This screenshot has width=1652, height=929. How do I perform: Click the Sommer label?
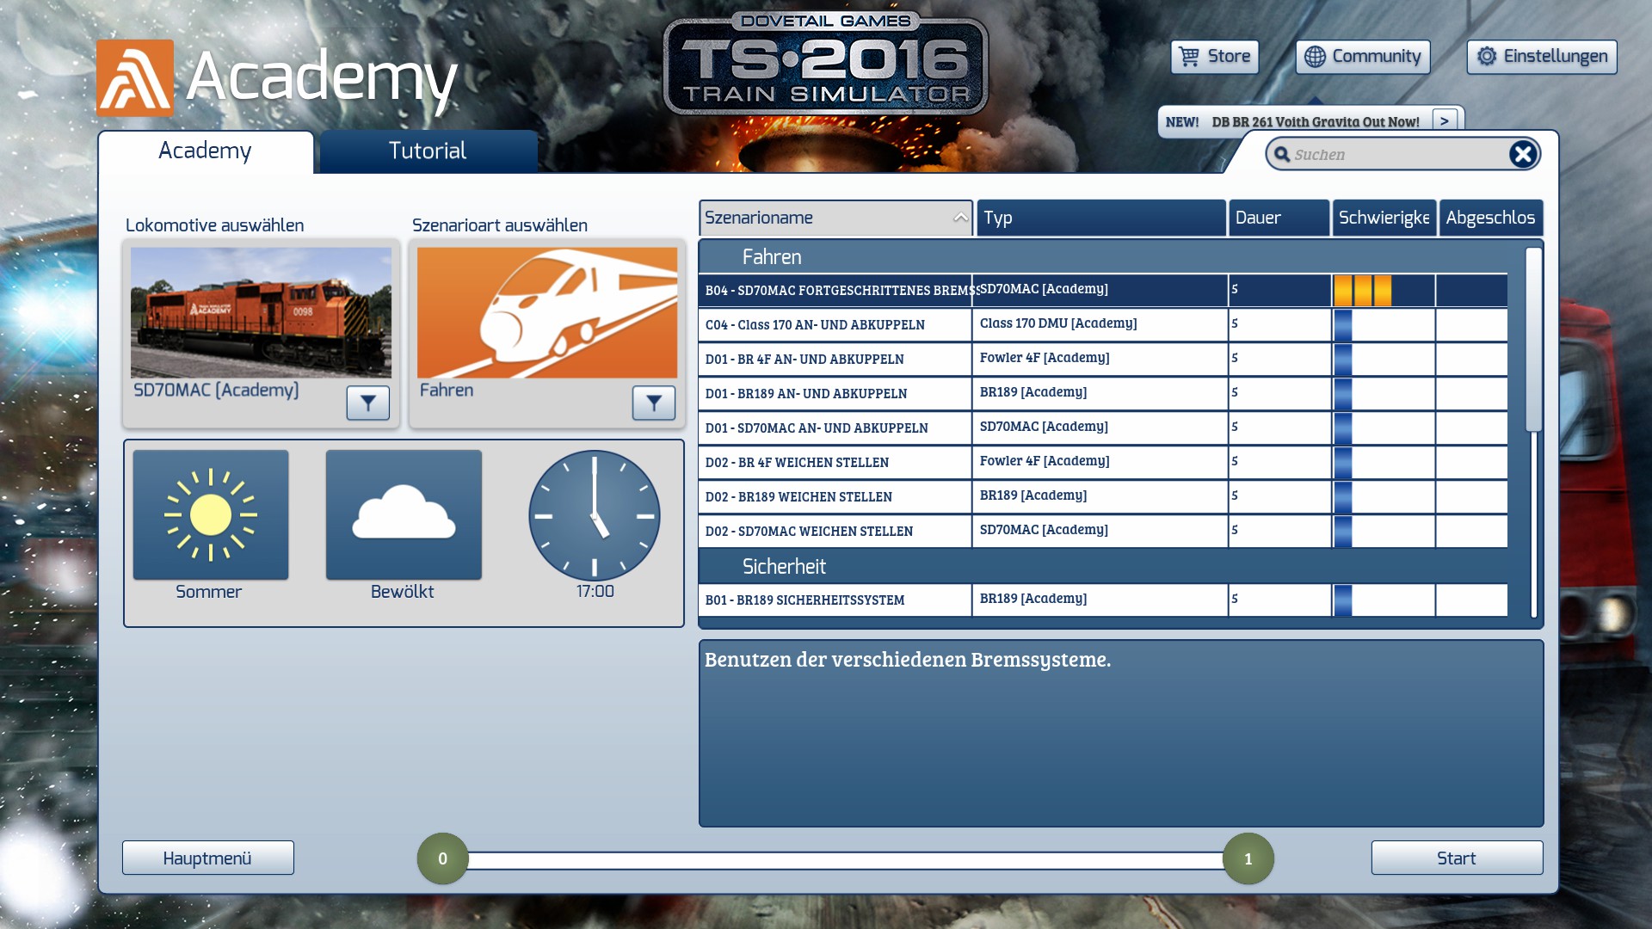(x=209, y=592)
